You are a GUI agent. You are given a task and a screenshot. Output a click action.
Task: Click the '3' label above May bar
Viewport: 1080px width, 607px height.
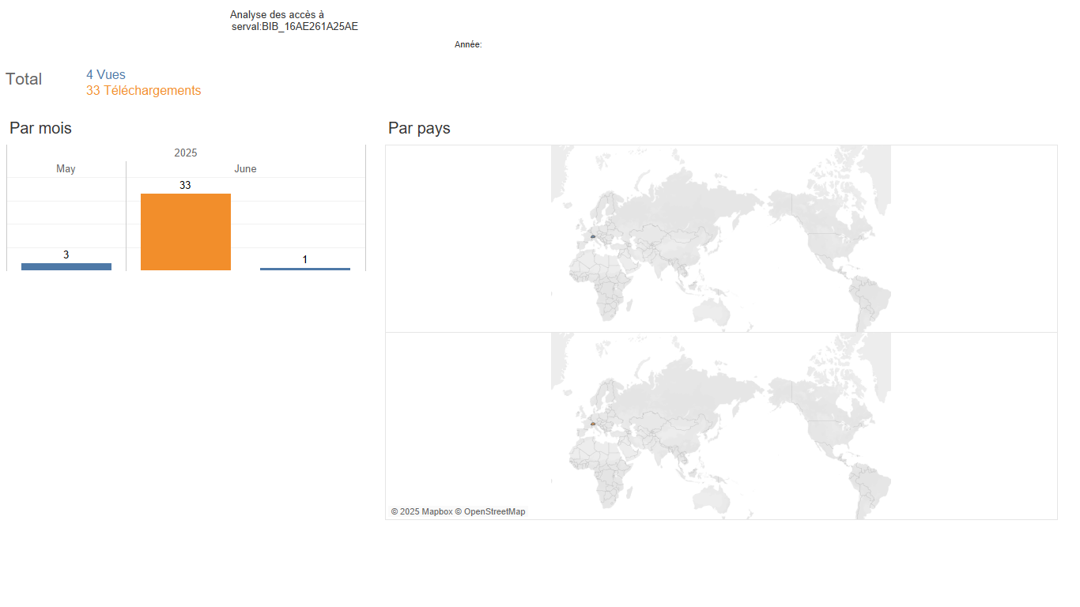[66, 254]
